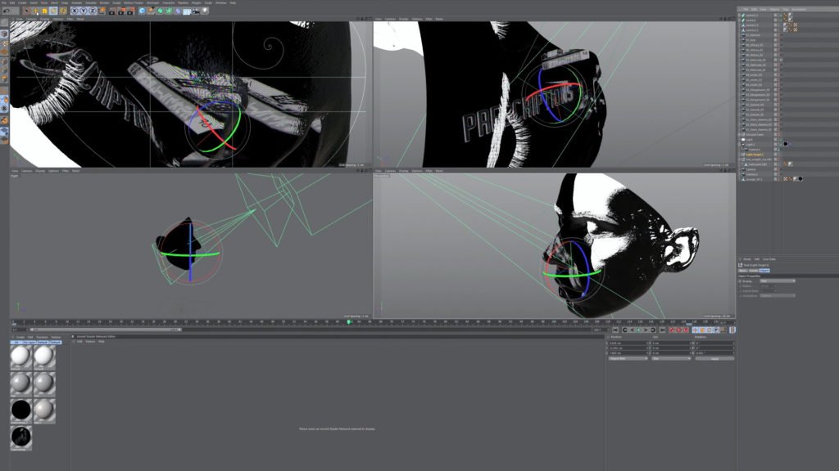Switch to the Basic attributes tab
The width and height of the screenshot is (839, 471).
point(742,271)
